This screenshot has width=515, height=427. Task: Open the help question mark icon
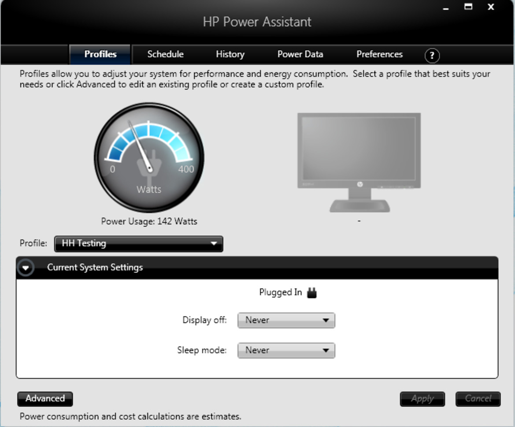[432, 55]
